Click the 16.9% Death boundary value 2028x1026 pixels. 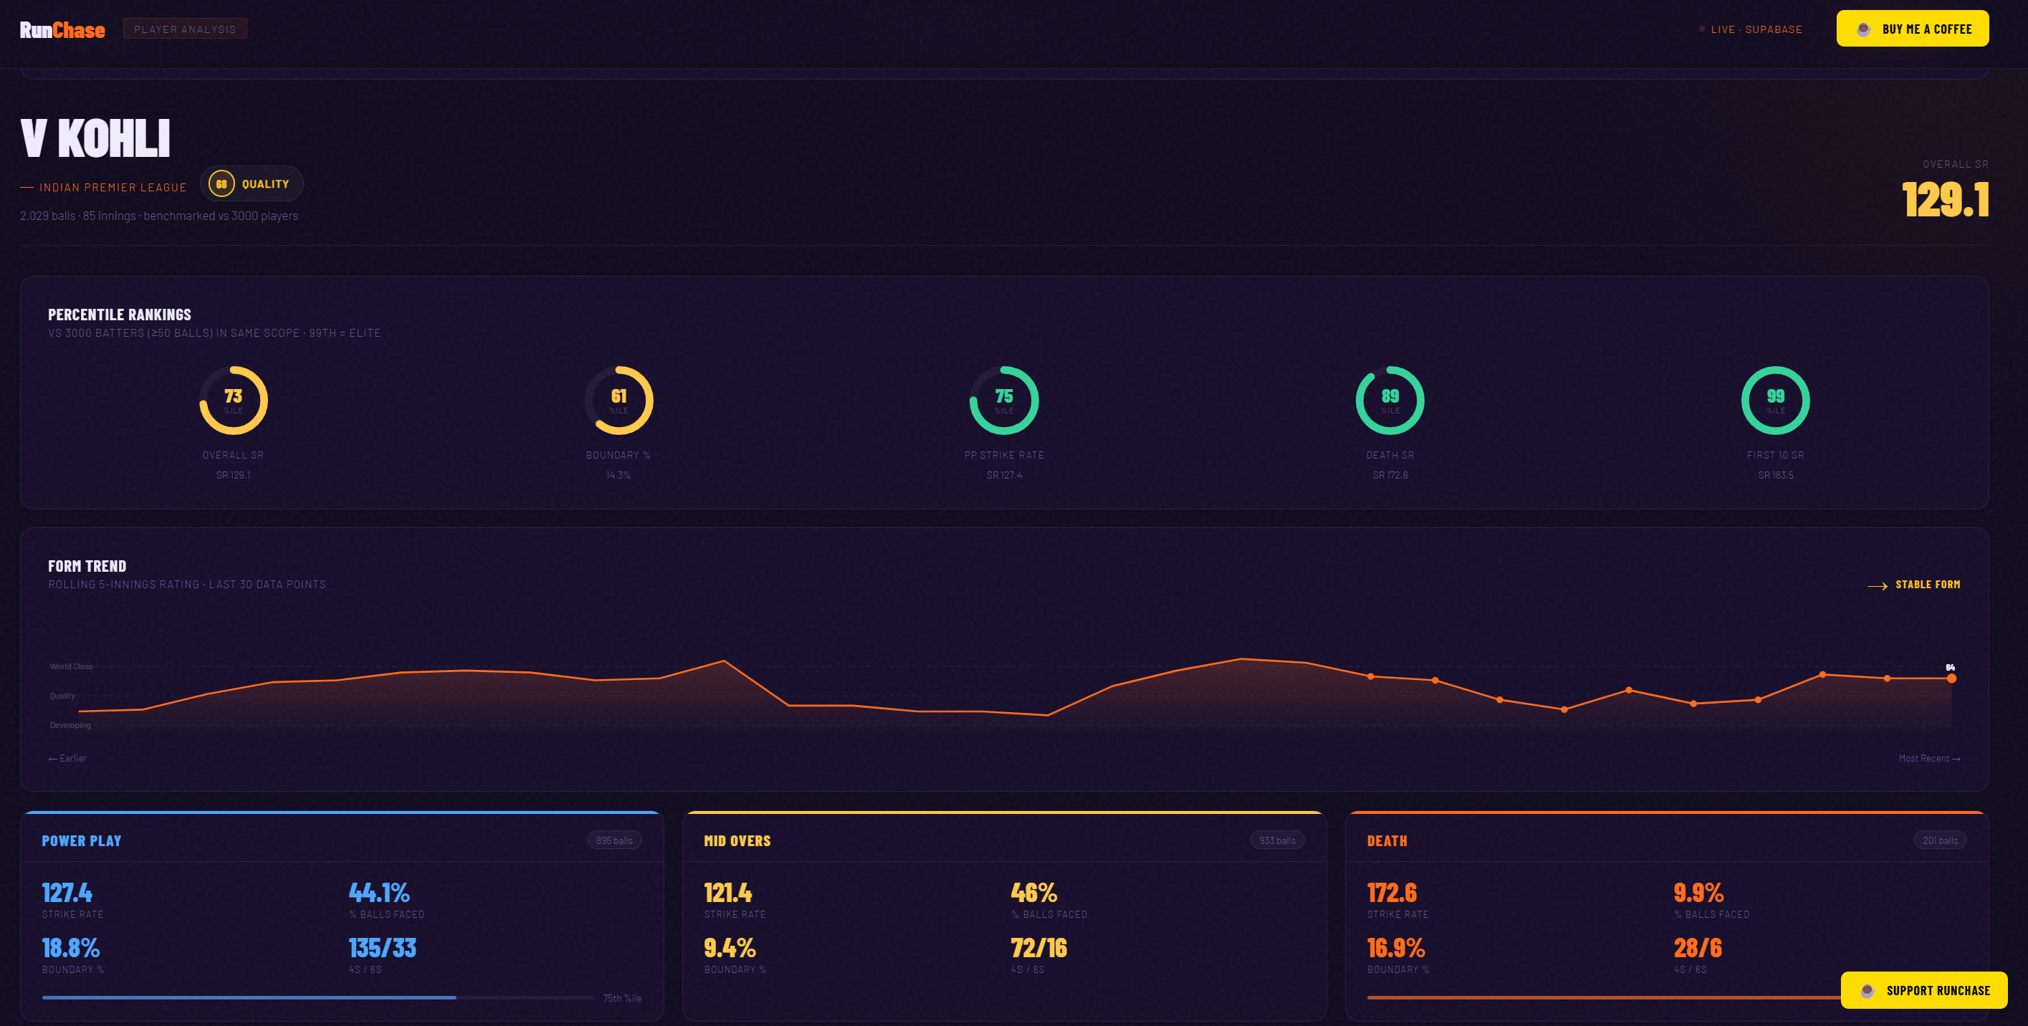point(1396,947)
